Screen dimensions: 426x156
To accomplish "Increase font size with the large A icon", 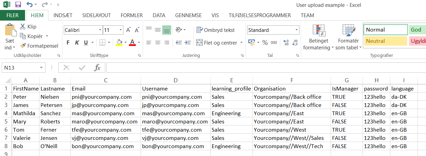I will coord(128,30).
